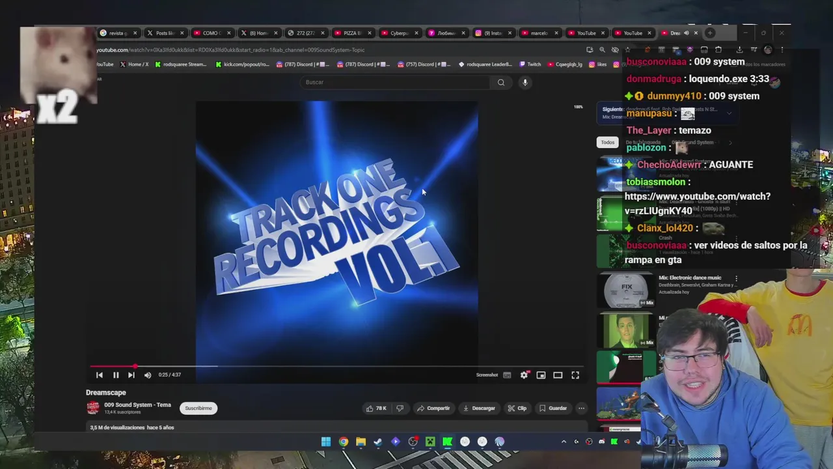Expand the 'Siguiente' mix queue chevron
The width and height of the screenshot is (833, 469).
click(729, 113)
